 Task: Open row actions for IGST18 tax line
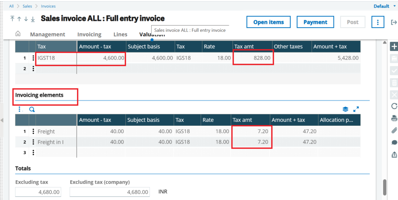tap(33, 58)
